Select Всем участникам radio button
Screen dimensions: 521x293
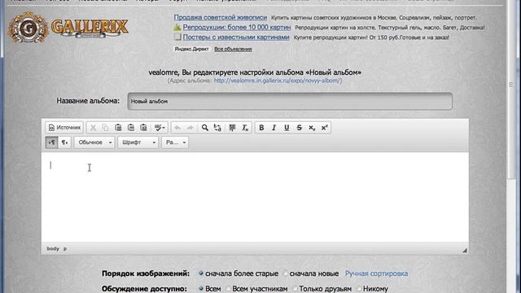228,289
